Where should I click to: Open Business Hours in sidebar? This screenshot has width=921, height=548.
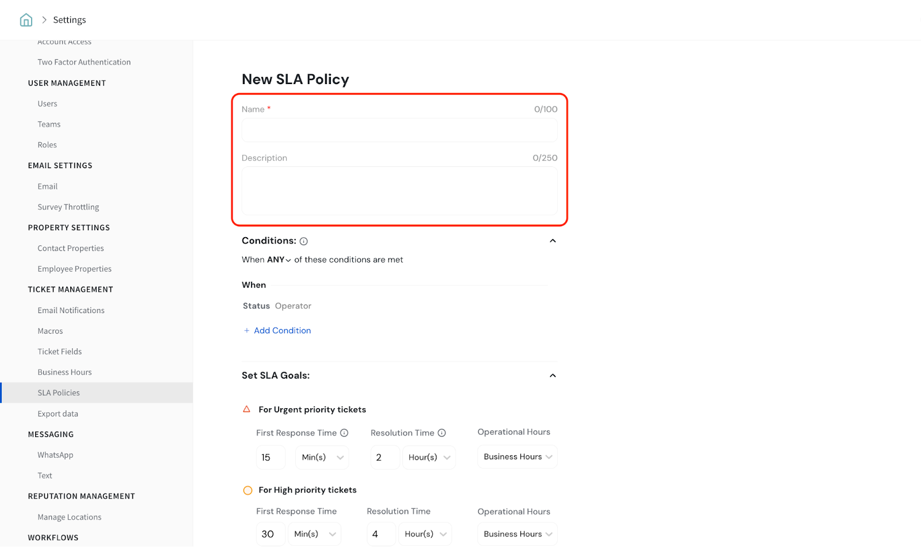[x=64, y=372]
